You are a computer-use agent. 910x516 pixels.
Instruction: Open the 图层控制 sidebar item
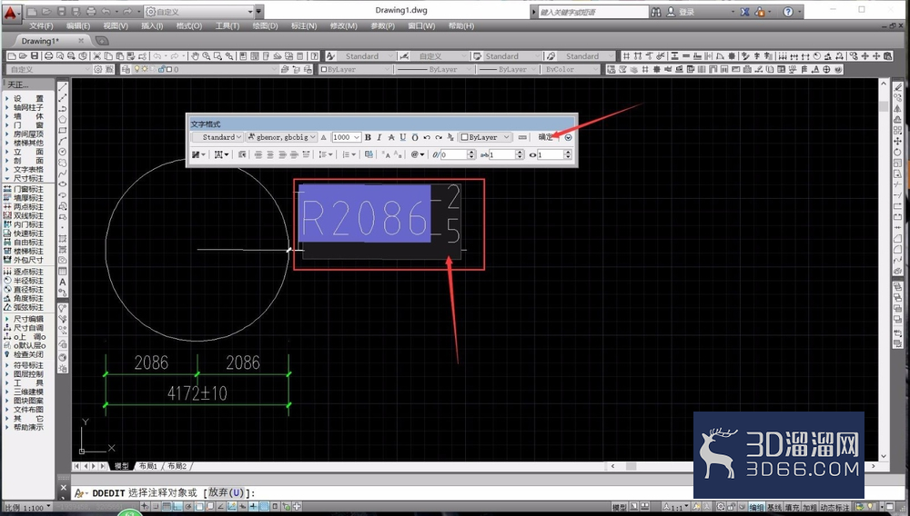pos(24,374)
